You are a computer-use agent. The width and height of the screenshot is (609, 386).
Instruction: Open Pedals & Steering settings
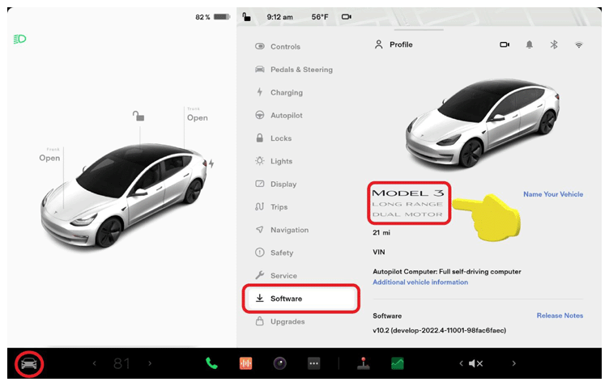pyautogui.click(x=294, y=70)
